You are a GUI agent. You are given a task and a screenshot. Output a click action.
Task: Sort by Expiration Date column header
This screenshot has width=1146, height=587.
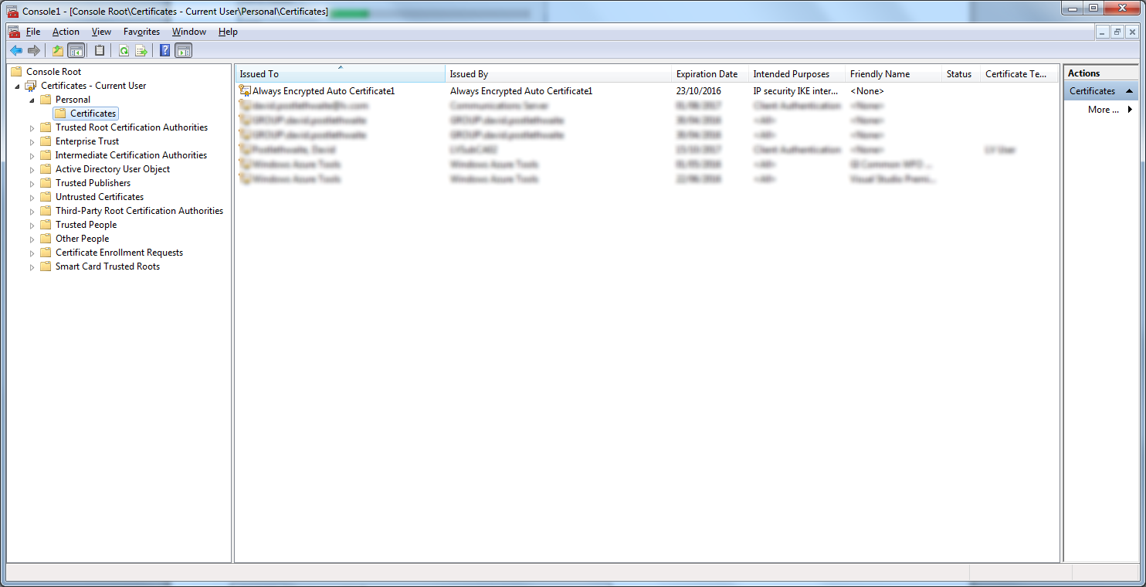tap(710, 74)
